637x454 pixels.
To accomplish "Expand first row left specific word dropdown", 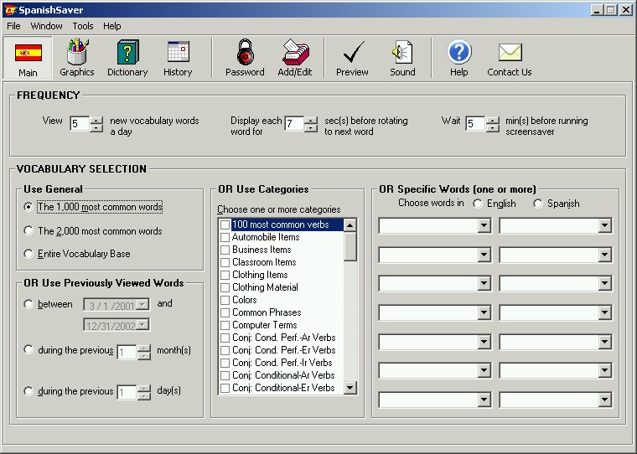I will [484, 225].
